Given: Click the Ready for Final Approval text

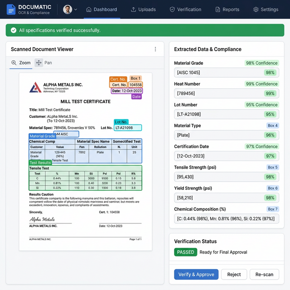Looking at the screenshot, I should (223, 252).
